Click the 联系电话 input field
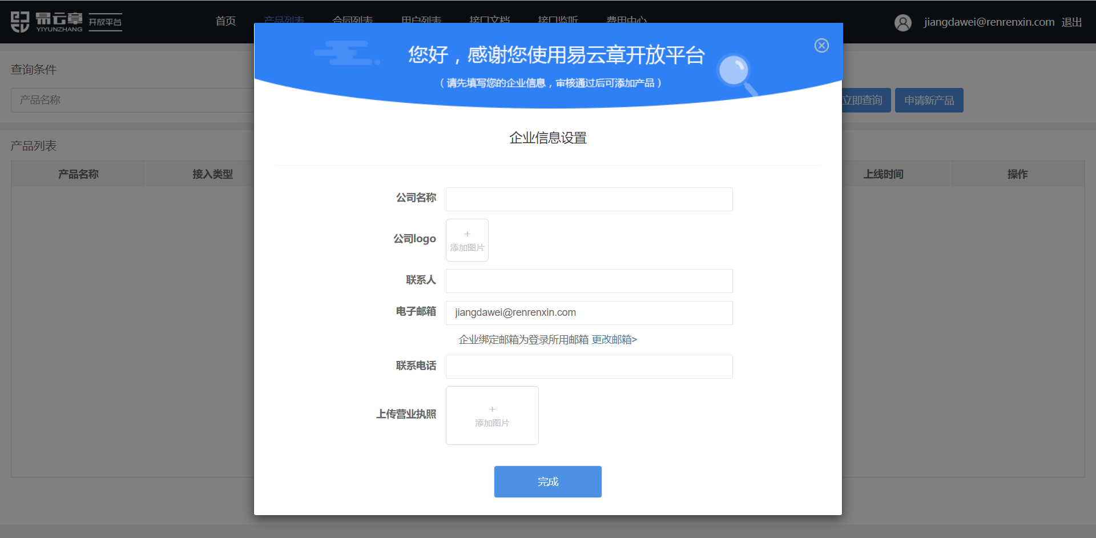 click(589, 367)
